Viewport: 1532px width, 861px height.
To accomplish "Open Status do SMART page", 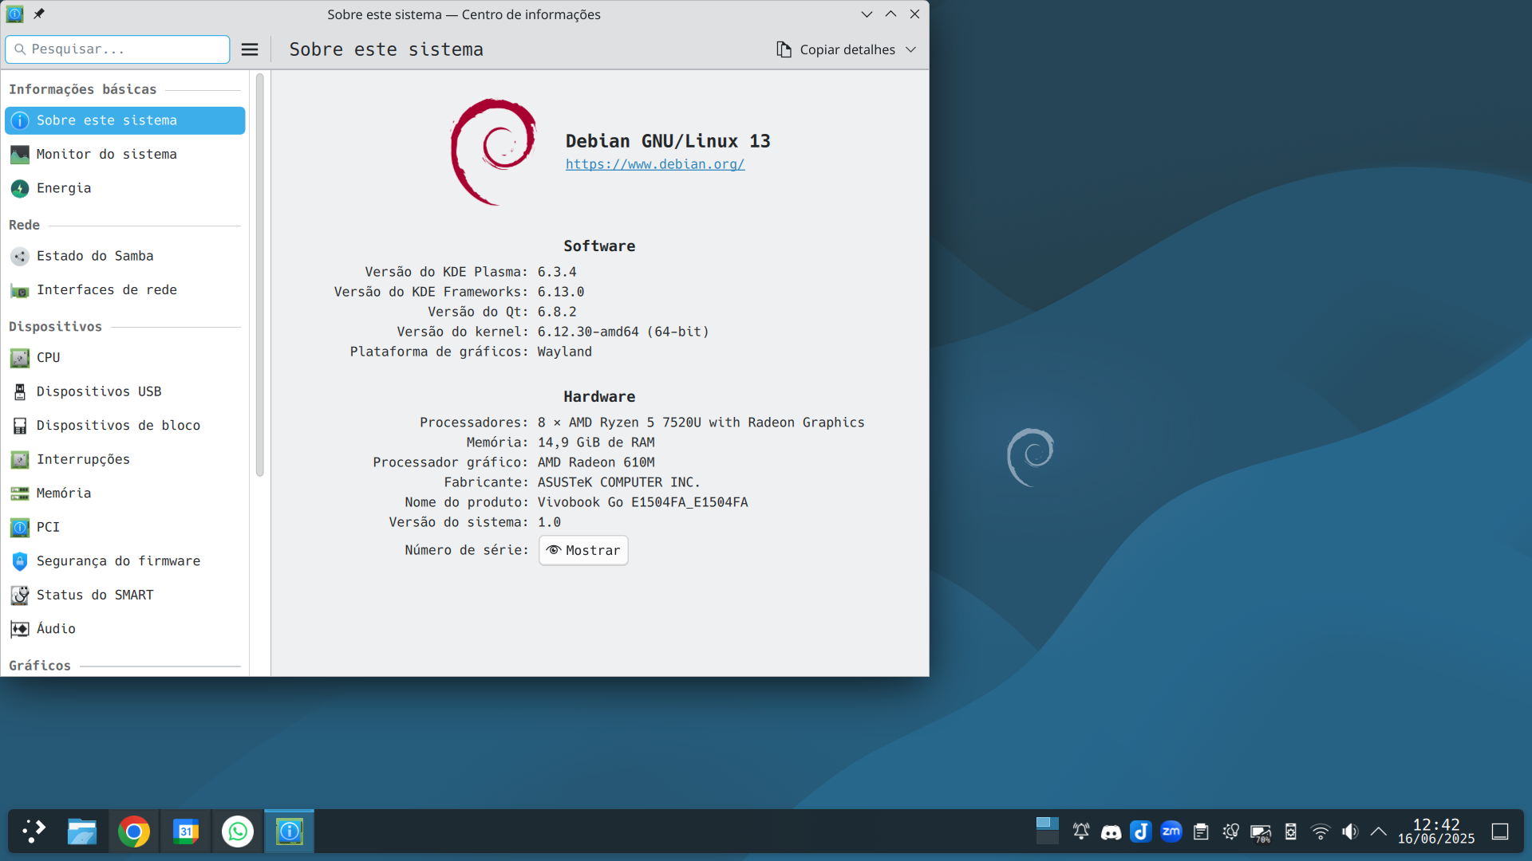I will tap(125, 595).
